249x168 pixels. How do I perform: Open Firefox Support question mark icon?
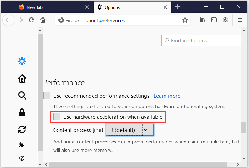point(22,158)
